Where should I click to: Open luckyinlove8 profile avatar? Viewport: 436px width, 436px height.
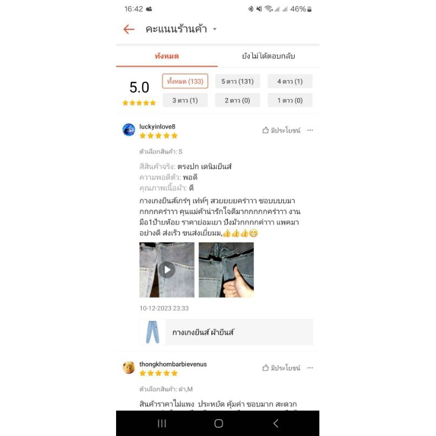(x=129, y=130)
